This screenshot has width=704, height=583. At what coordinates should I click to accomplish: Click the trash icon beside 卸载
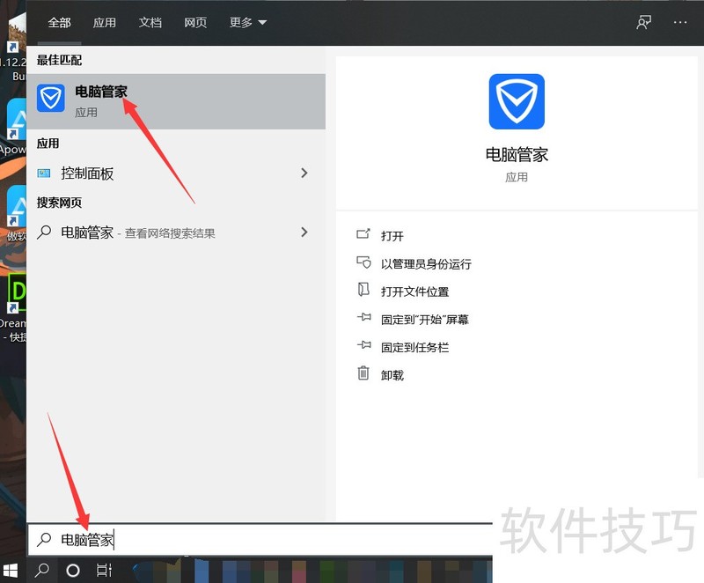[363, 373]
